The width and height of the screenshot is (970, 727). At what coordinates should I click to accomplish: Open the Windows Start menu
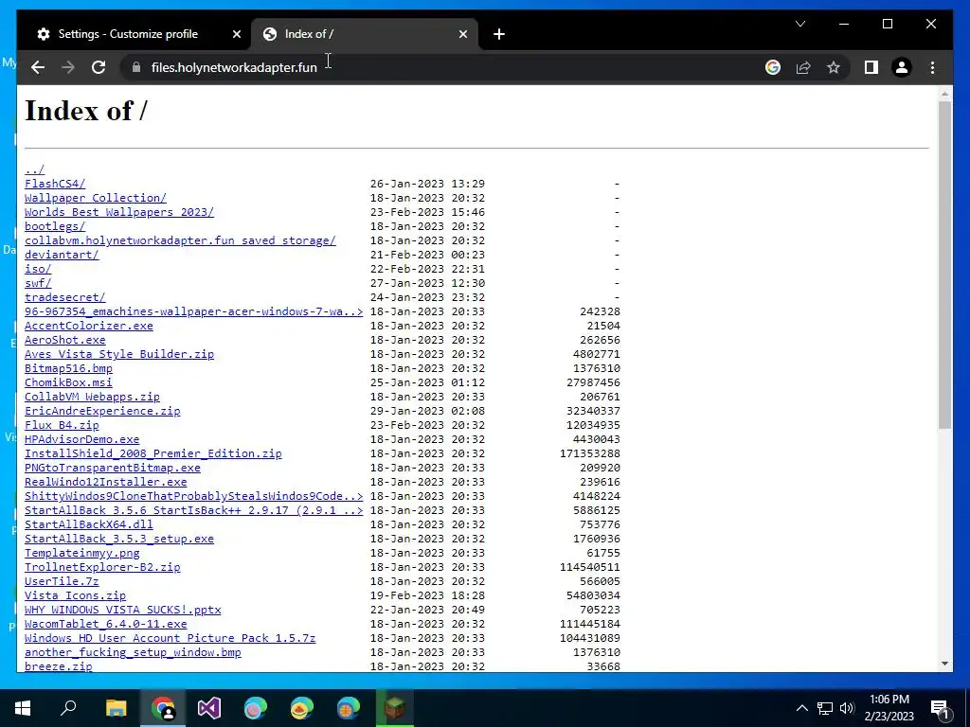[23, 708]
